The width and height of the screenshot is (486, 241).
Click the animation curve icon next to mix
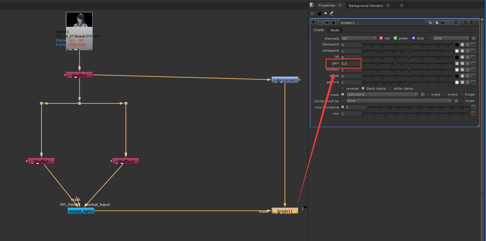pos(473,114)
